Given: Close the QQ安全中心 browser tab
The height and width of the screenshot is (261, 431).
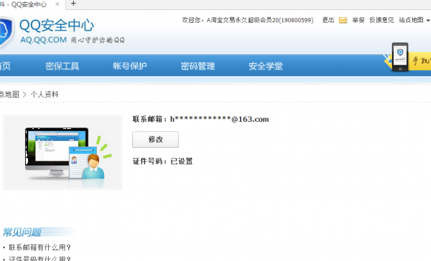Looking at the screenshot, I should (57, 4).
